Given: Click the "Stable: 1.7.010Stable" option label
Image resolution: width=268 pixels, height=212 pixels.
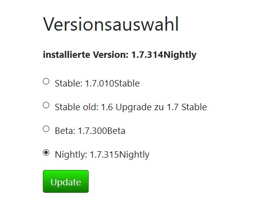Looking at the screenshot, I should click(97, 84).
